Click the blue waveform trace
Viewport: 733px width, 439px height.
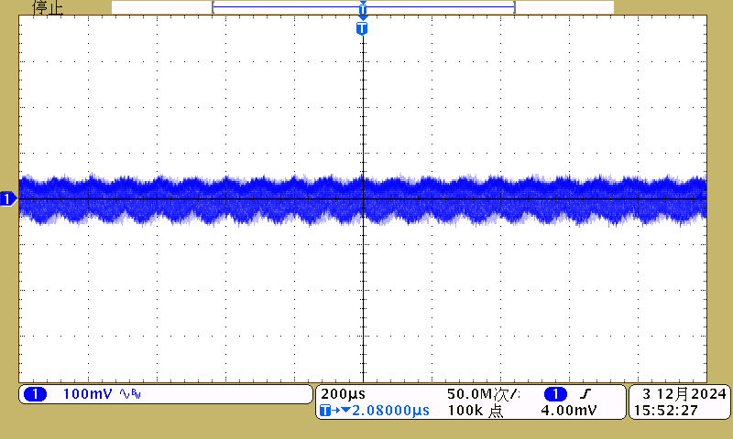pyautogui.click(x=229, y=198)
